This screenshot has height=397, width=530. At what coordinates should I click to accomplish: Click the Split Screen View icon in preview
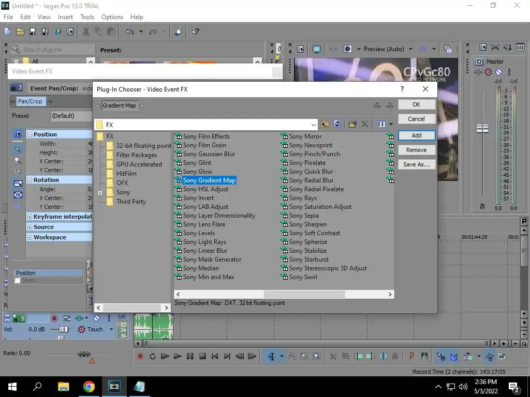[x=347, y=49]
